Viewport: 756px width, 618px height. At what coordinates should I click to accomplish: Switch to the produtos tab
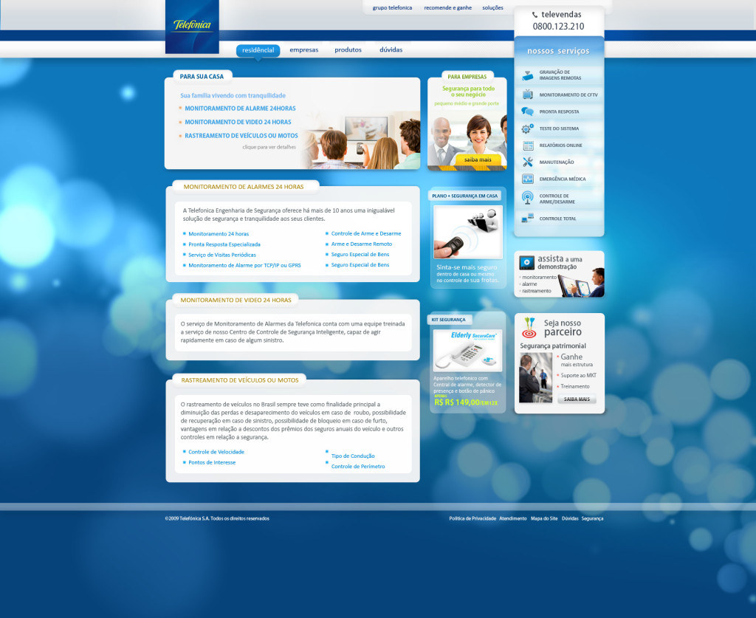348,49
